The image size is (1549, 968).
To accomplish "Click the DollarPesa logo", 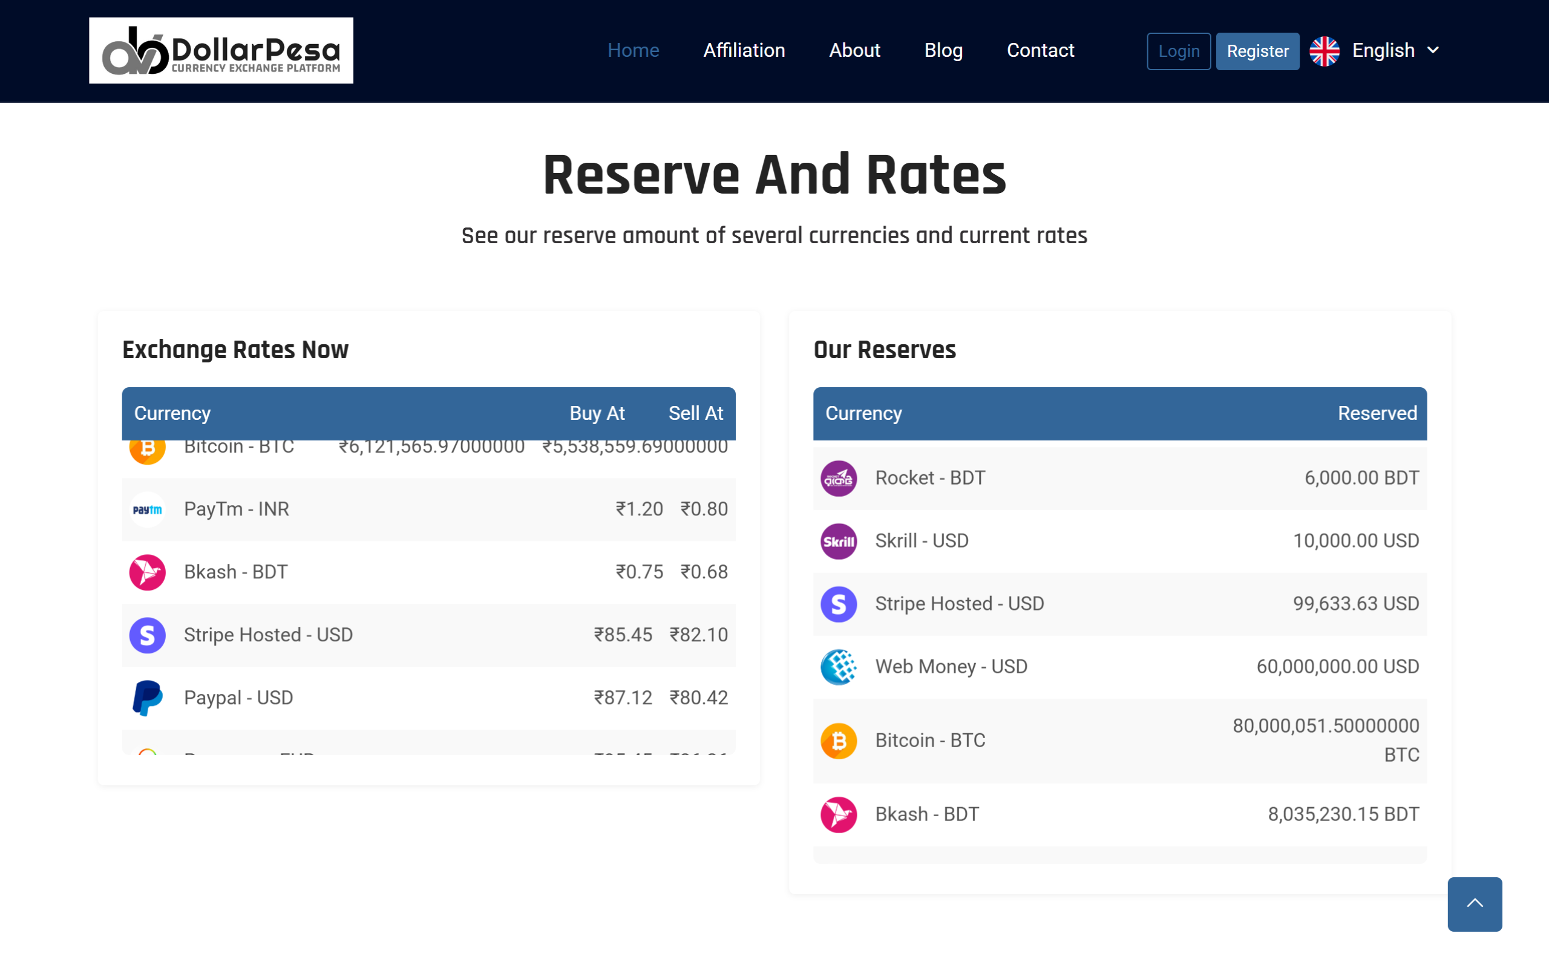I will 221,51.
